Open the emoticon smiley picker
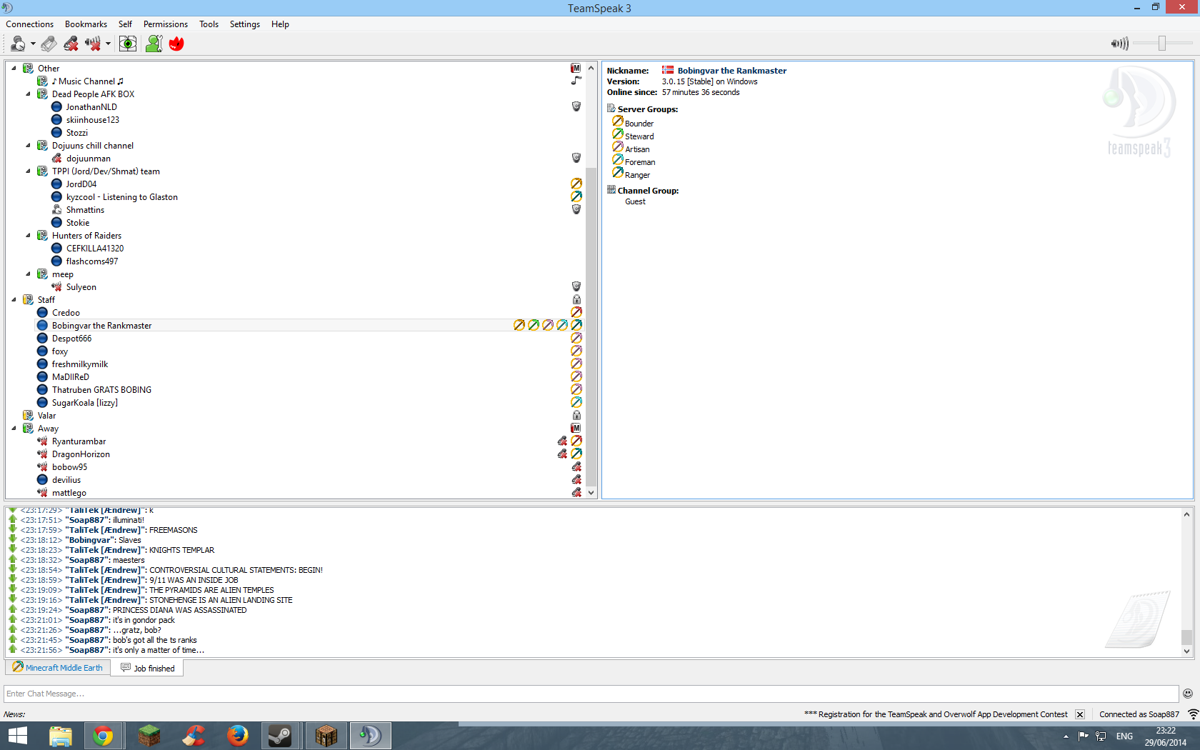This screenshot has height=750, width=1200. (1188, 694)
